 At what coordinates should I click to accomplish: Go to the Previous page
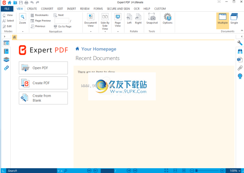38,26
